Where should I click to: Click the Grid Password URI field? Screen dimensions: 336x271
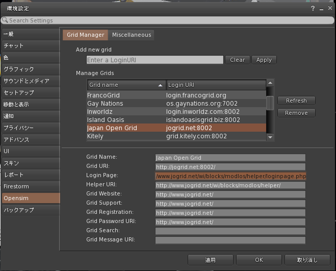[x=230, y=222]
